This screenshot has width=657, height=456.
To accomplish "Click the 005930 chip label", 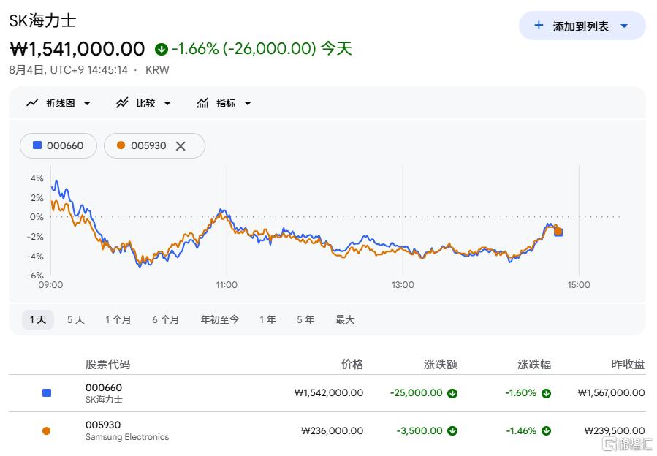I will 148,146.
